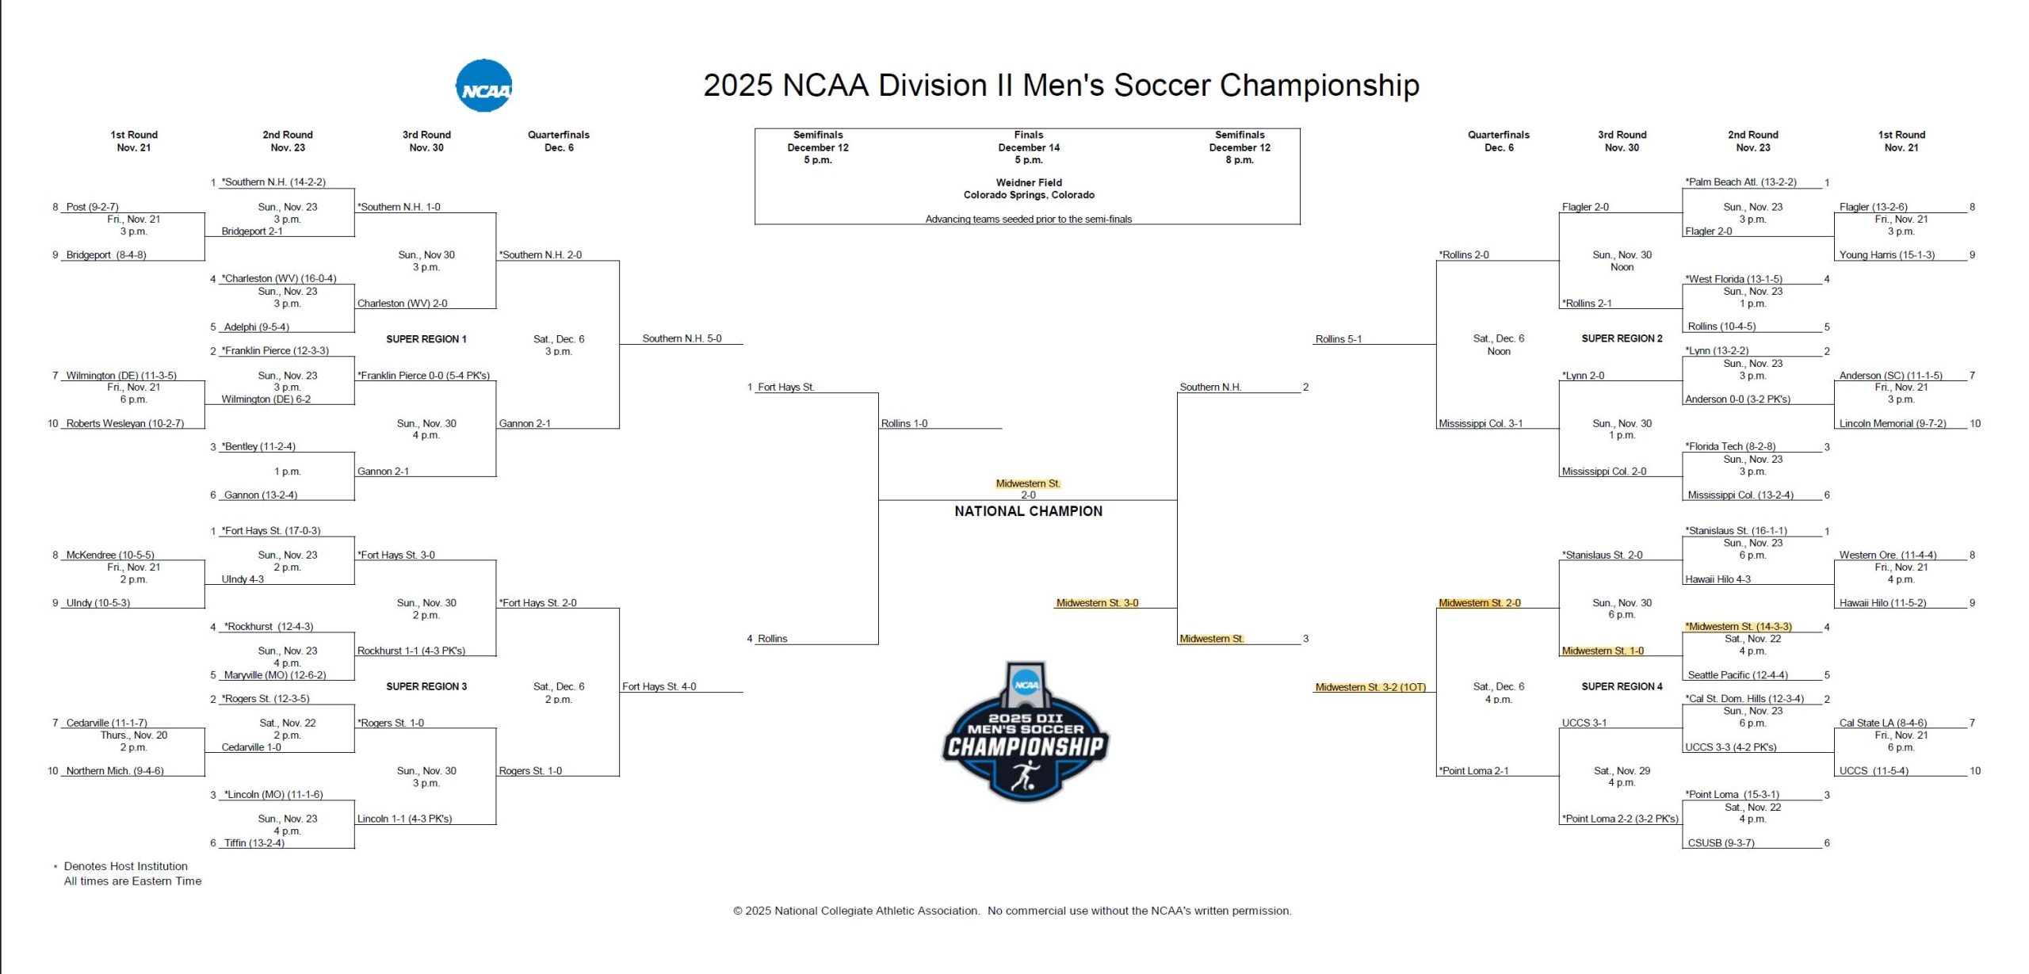Click highlighted Midwestern St. 3-2 (1OT) result
Viewport: 2029px width, 974px height.
(x=1370, y=687)
